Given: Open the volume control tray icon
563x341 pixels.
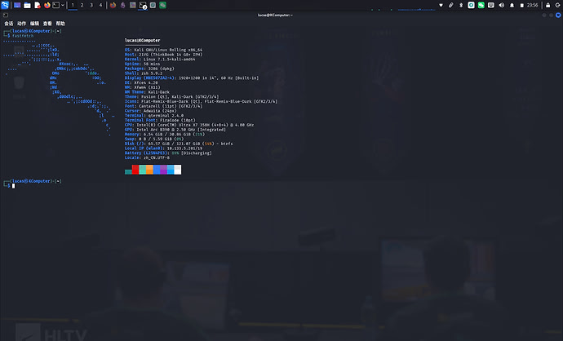Looking at the screenshot, I should [502, 6].
